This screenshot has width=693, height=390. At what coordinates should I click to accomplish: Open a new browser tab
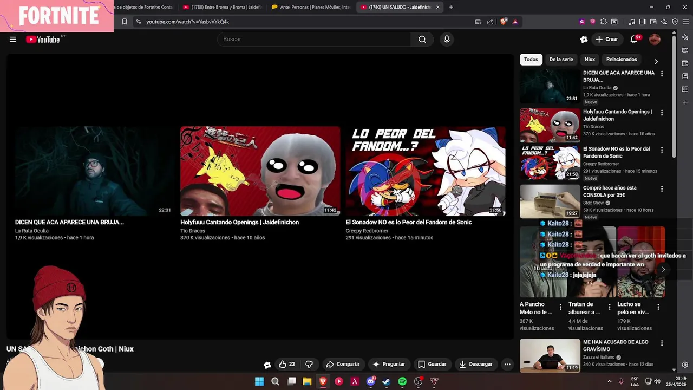point(451,7)
